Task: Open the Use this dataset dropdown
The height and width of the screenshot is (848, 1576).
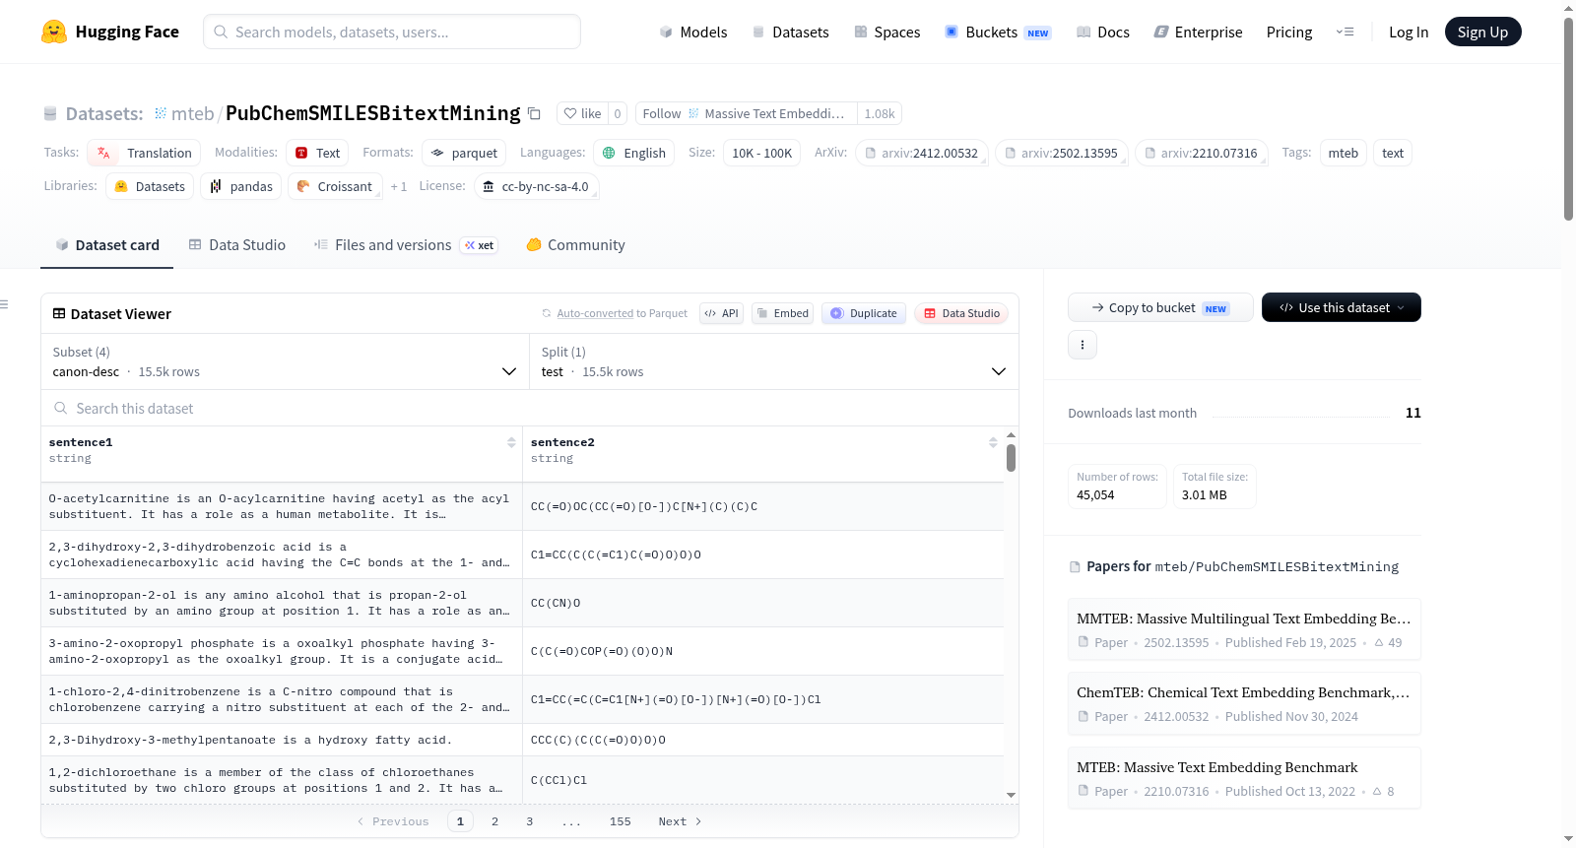Action: pos(1342,307)
